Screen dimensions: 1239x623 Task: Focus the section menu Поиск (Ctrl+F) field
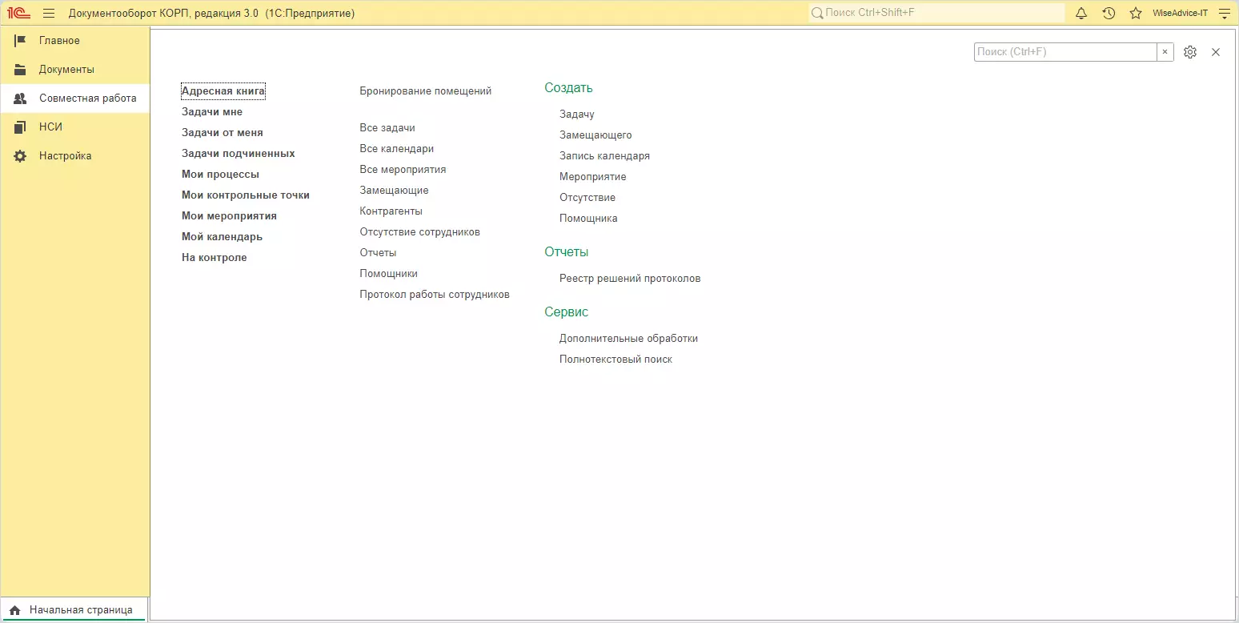1065,52
